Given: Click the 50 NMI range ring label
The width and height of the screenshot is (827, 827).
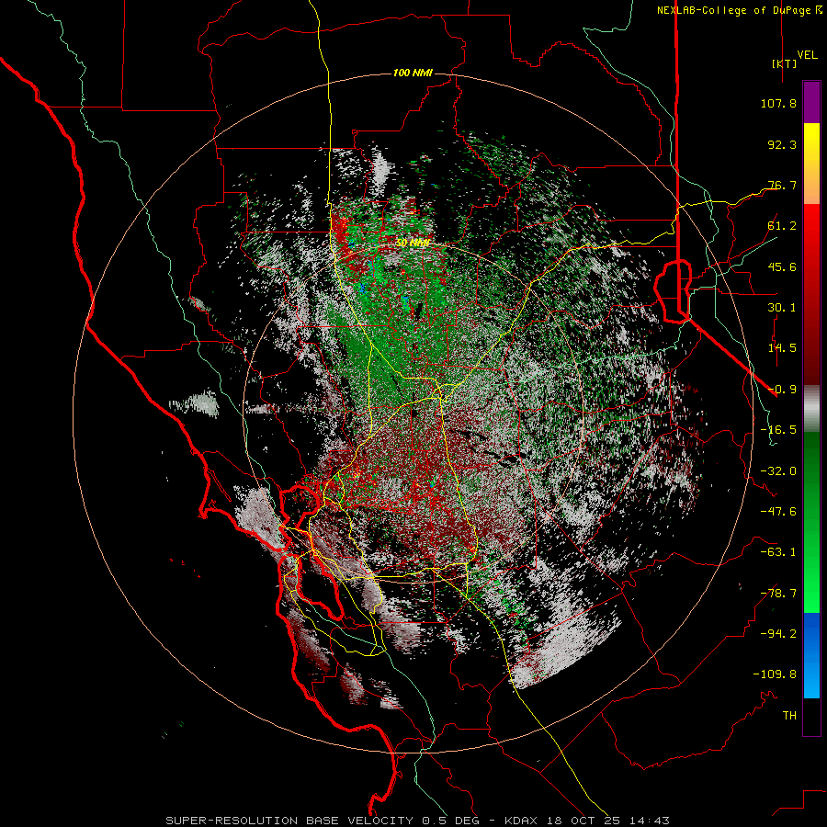Looking at the screenshot, I should coord(413,243).
